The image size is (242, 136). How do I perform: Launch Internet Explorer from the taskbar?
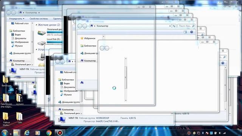(27, 133)
